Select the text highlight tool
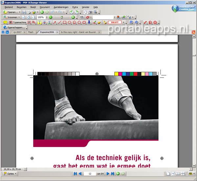The width and height of the screenshot is (197, 181). coord(39,23)
